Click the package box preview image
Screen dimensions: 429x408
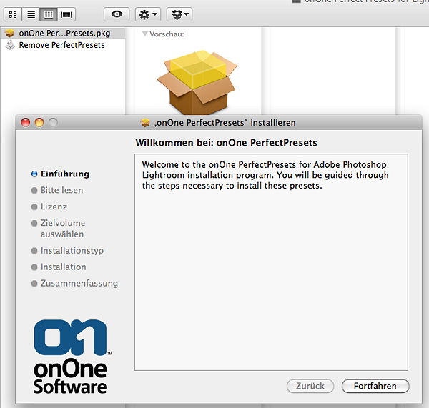coord(197,82)
